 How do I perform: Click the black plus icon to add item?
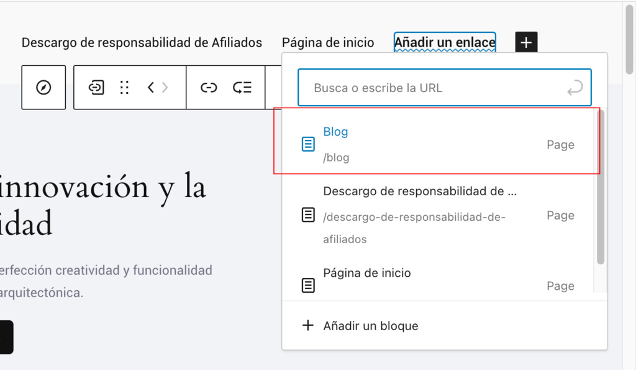pos(526,42)
